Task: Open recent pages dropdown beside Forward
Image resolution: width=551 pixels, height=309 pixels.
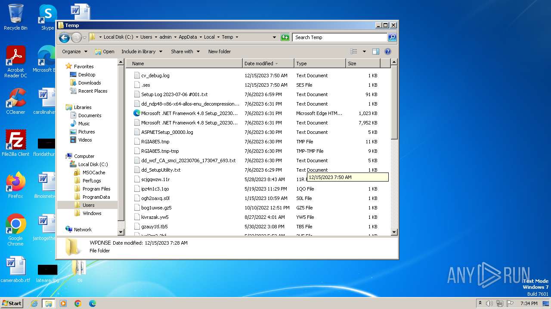Action: [x=84, y=37]
